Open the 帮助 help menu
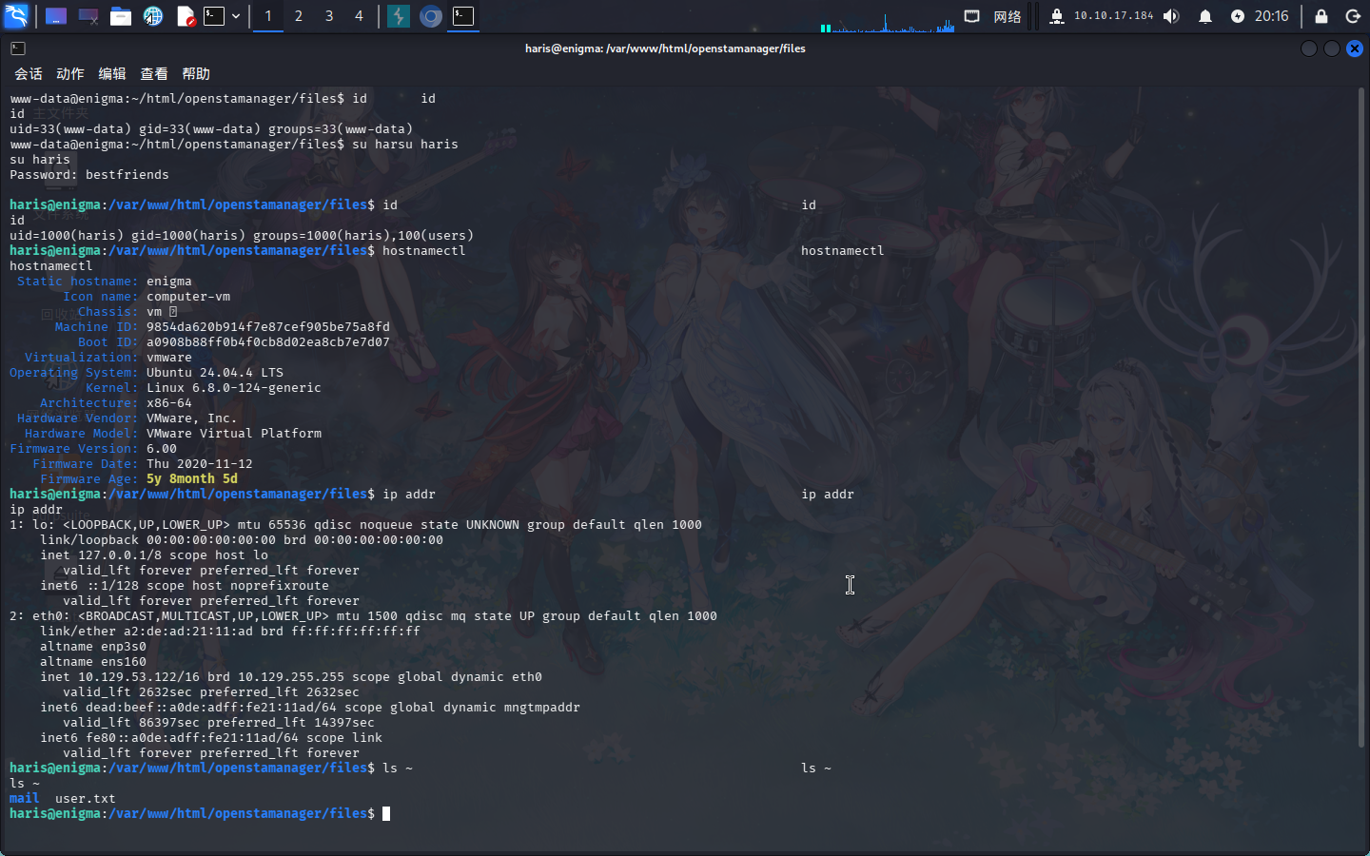The image size is (1370, 856). point(196,73)
